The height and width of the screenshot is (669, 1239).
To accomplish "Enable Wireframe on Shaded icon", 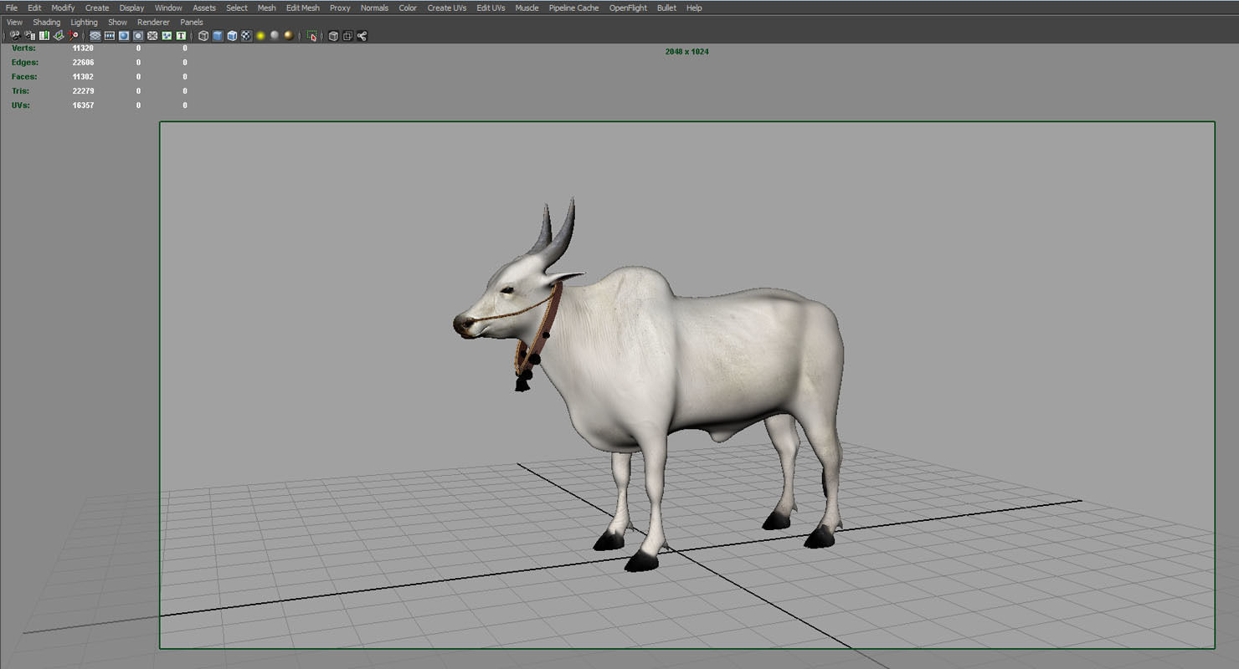I will (232, 36).
